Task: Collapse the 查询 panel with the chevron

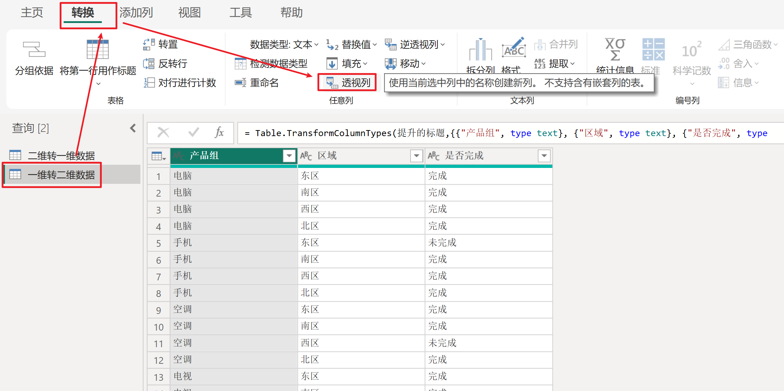Action: click(133, 128)
